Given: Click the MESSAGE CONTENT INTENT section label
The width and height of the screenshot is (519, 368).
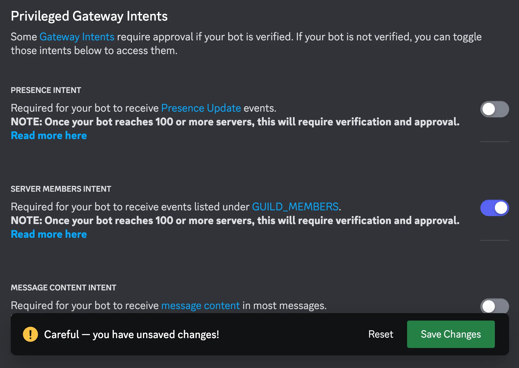Looking at the screenshot, I should click(x=63, y=288).
